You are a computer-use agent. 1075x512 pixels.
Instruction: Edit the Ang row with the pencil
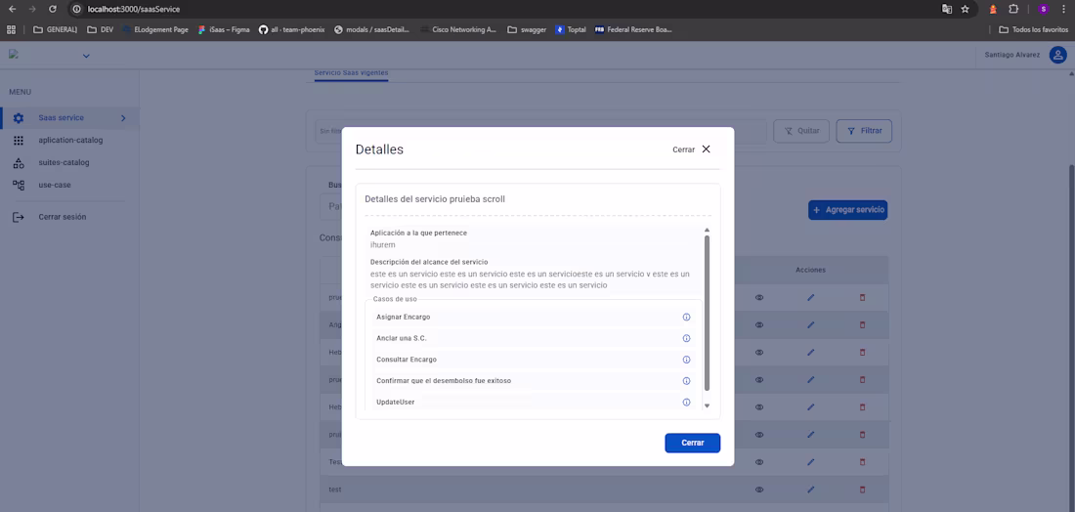[810, 324]
